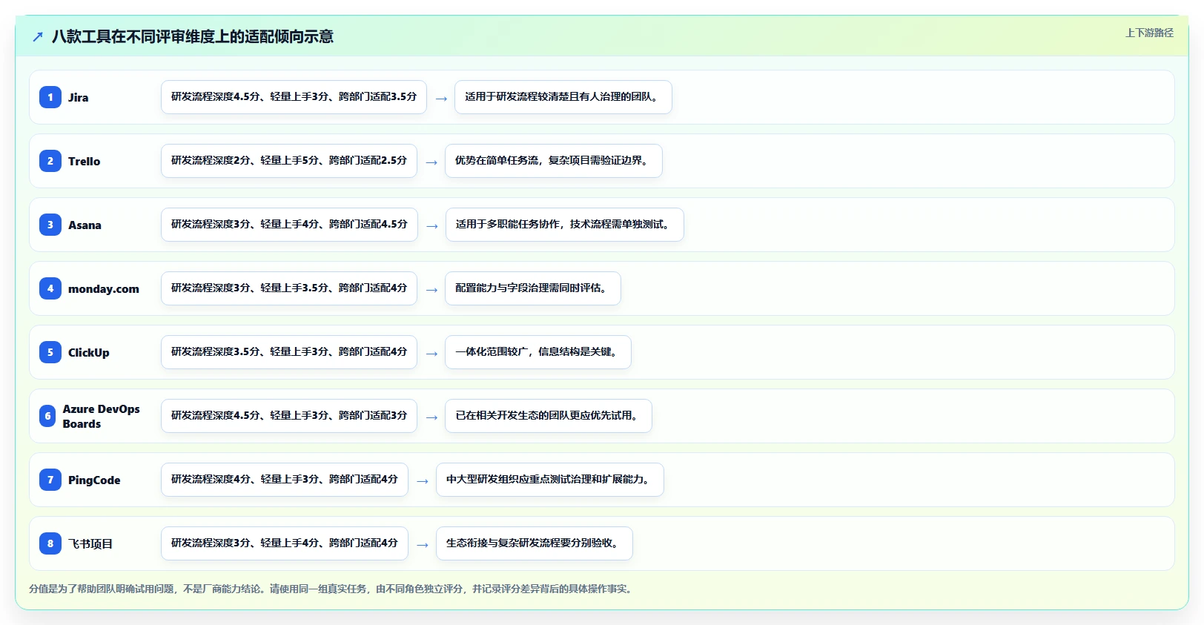Click the number 7 badge beside PingCode
The height and width of the screenshot is (625, 1204).
pos(50,480)
